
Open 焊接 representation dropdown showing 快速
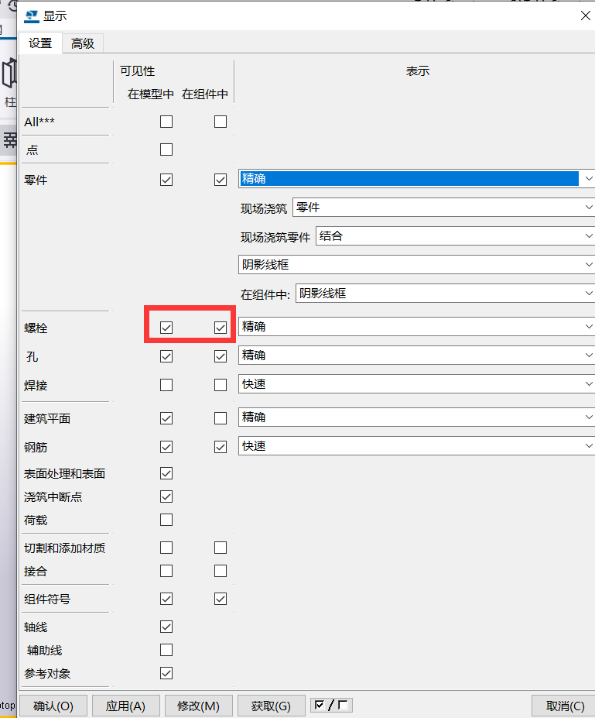click(x=416, y=383)
